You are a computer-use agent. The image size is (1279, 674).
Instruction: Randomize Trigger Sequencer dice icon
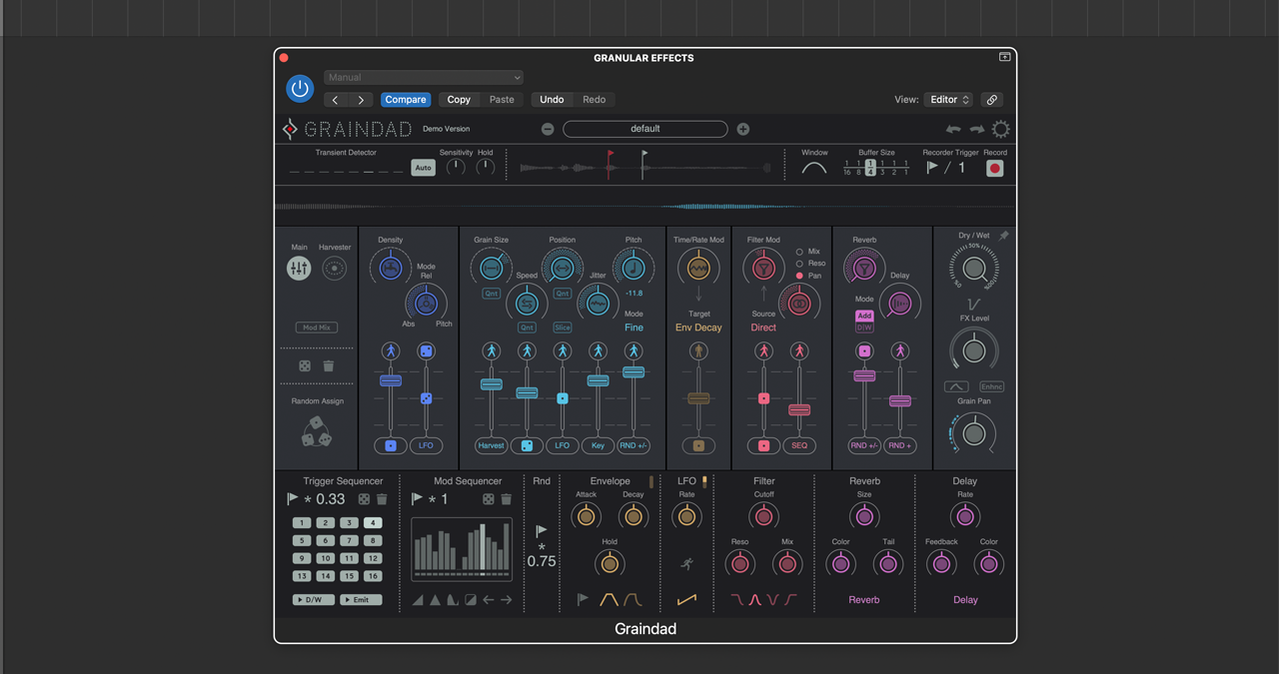(364, 499)
